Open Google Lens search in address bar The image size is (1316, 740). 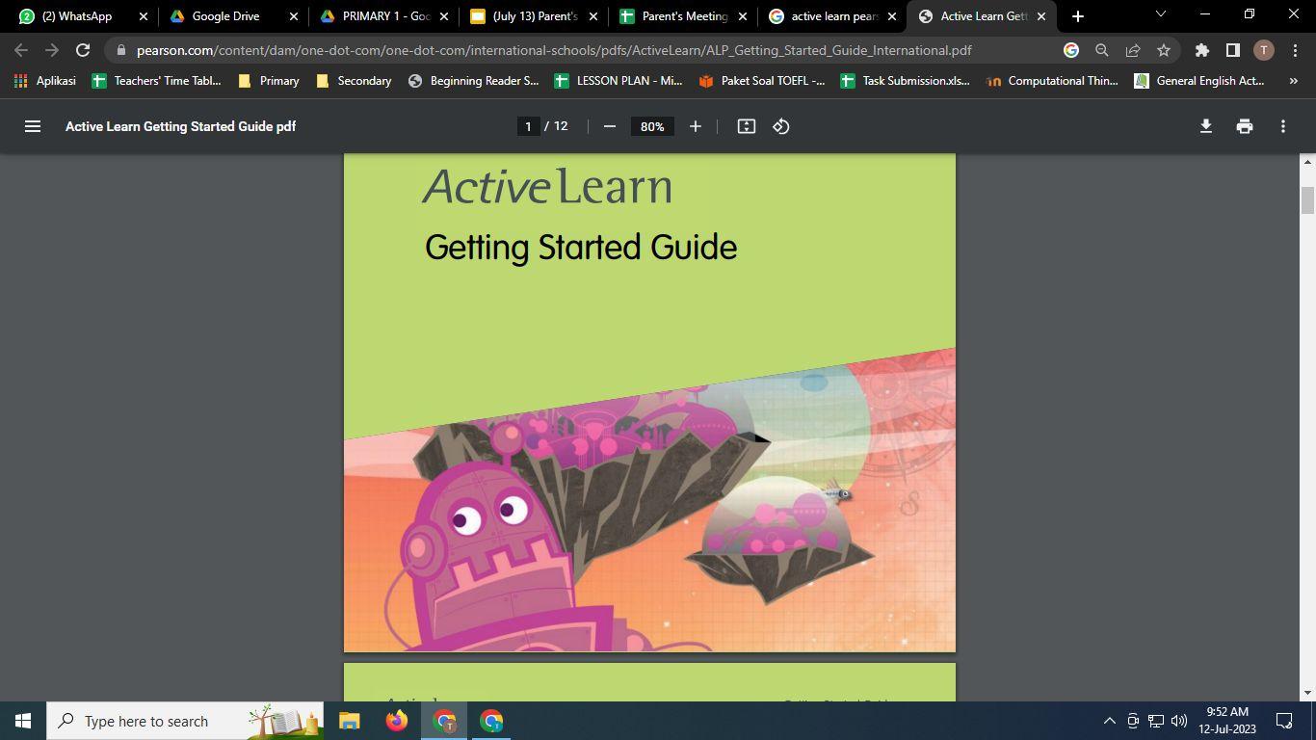pyautogui.click(x=1070, y=50)
